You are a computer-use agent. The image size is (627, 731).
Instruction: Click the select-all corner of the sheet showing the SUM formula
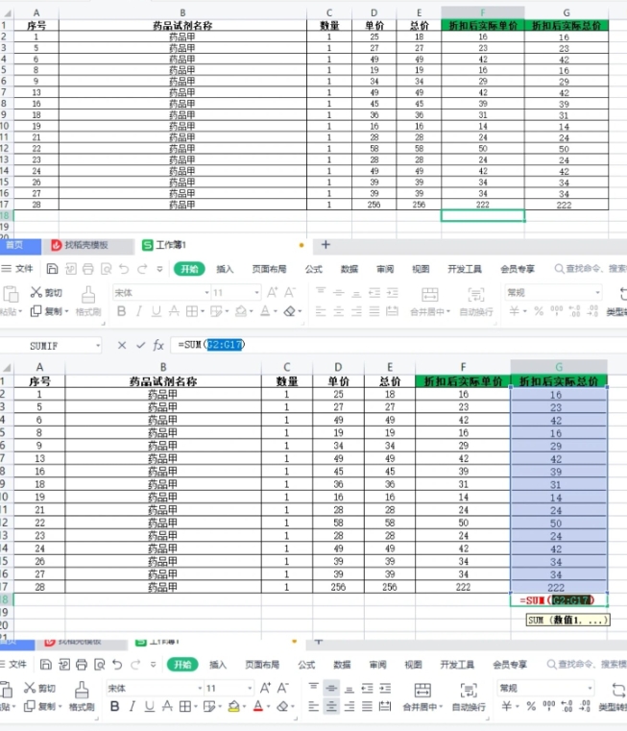pos(7,367)
